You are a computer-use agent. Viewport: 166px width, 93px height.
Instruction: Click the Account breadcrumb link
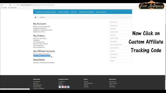pos(42,17)
